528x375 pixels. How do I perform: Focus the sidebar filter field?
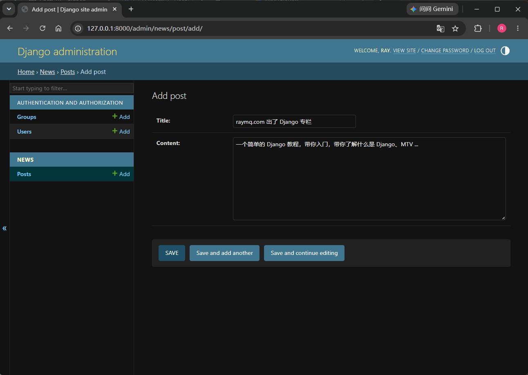pos(72,88)
